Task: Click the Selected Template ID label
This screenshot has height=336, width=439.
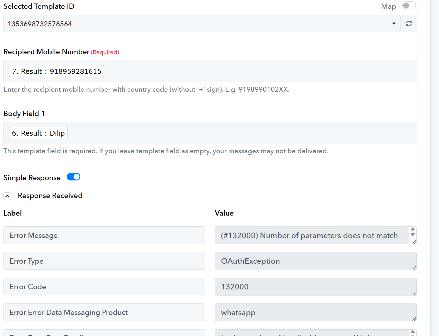Action: pyautogui.click(x=39, y=6)
